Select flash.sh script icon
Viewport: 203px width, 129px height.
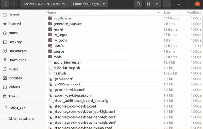pyautogui.click(x=50, y=73)
